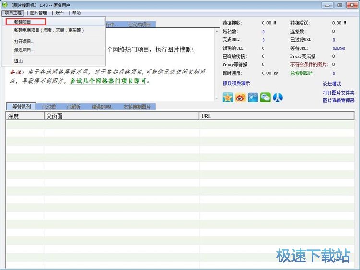
Task: Choose 新建电商项目 menu entry
Action: click(48, 30)
